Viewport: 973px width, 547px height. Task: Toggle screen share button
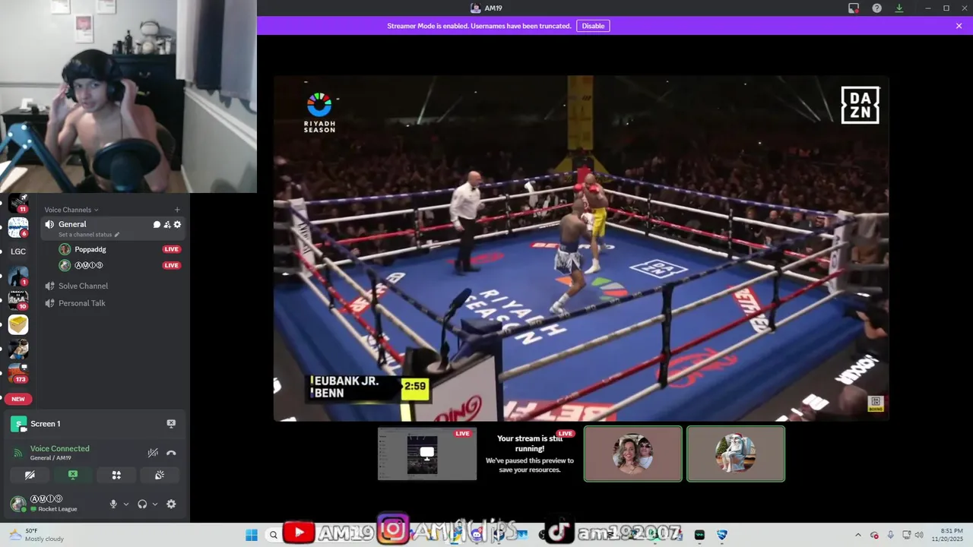[73, 475]
